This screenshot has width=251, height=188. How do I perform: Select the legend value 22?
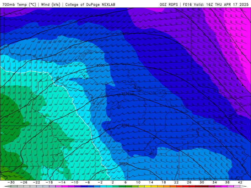[176, 182]
